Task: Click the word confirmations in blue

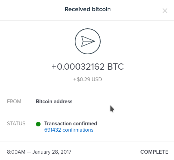Action: click(x=78, y=130)
